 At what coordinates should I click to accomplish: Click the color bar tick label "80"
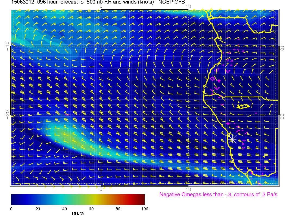point(118,209)
